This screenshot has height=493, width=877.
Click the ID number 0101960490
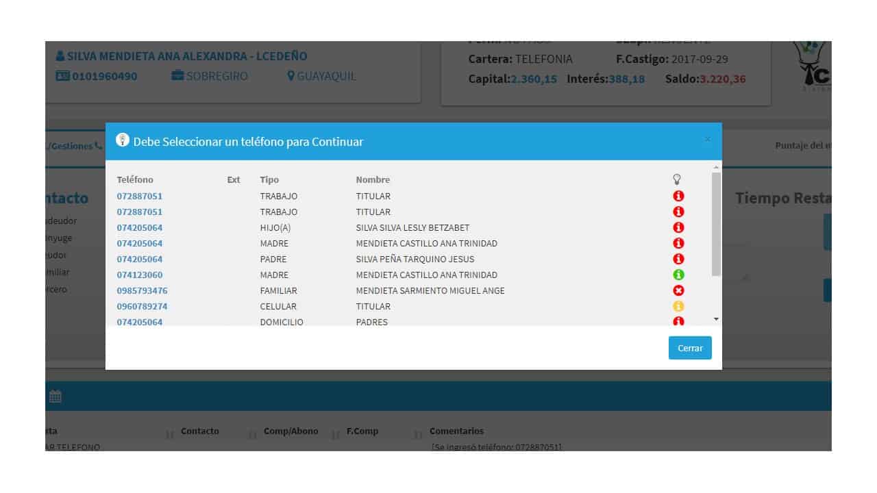(105, 76)
